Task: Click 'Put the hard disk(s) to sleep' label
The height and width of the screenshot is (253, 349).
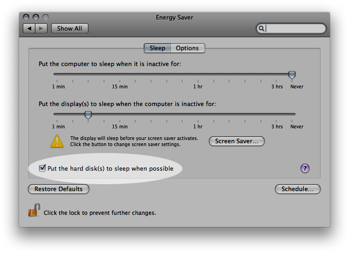Action: click(x=110, y=169)
